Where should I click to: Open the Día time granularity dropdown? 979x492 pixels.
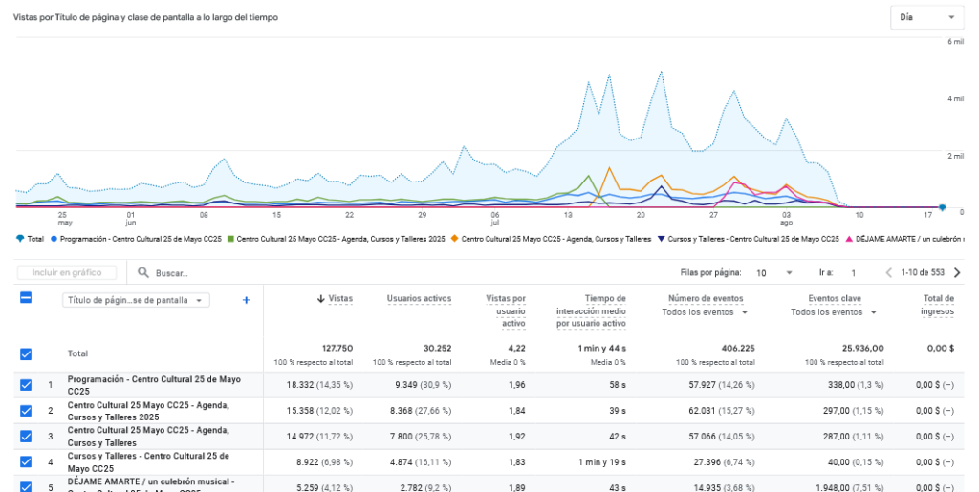tap(925, 17)
